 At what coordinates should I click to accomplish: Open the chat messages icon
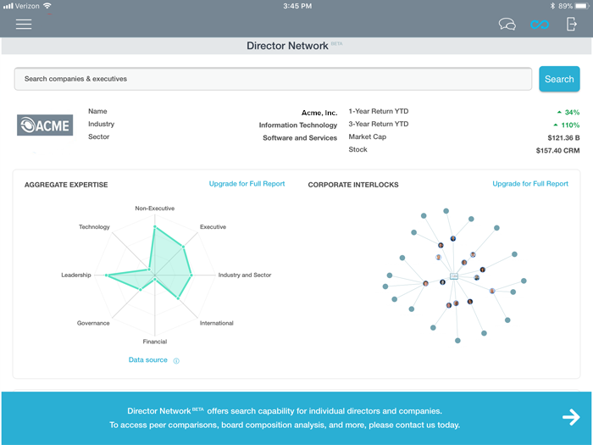(x=507, y=25)
